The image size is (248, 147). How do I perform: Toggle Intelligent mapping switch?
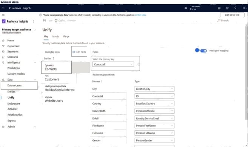tap(203, 51)
